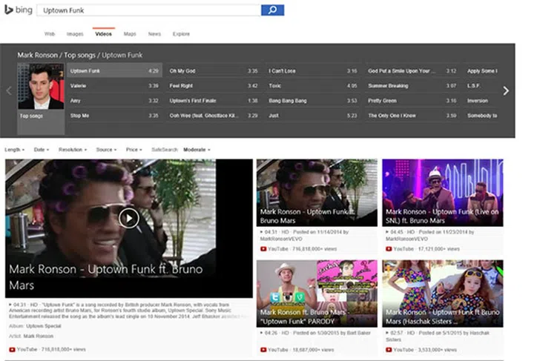Select the Feel Right song row
Viewport: 534px width, 361px height.
[x=214, y=86]
